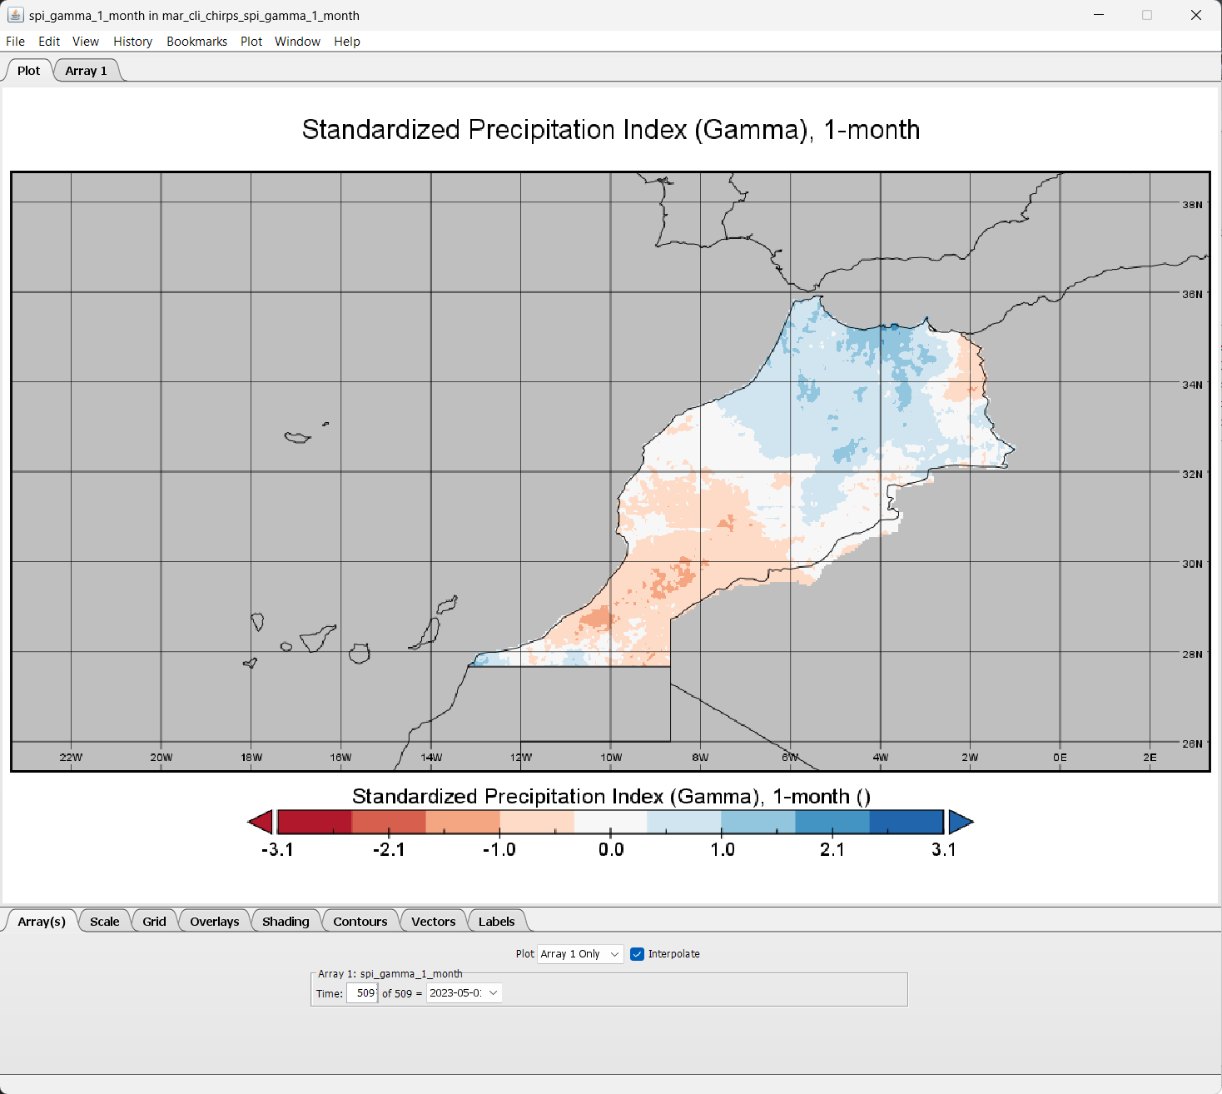The image size is (1222, 1094).
Task: Open the Plot menu
Action: (x=251, y=42)
